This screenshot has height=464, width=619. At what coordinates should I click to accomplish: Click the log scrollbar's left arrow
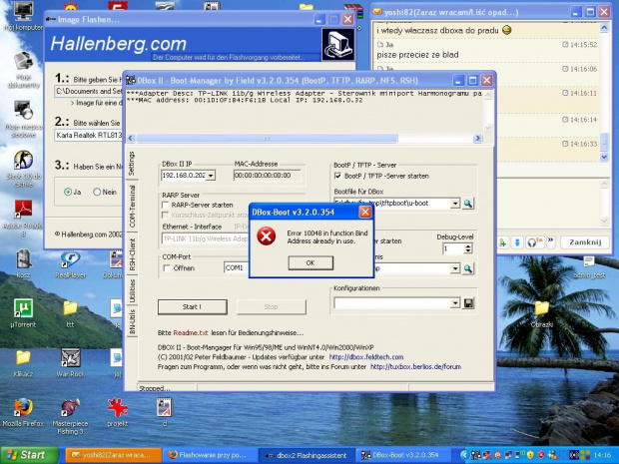tap(131, 138)
